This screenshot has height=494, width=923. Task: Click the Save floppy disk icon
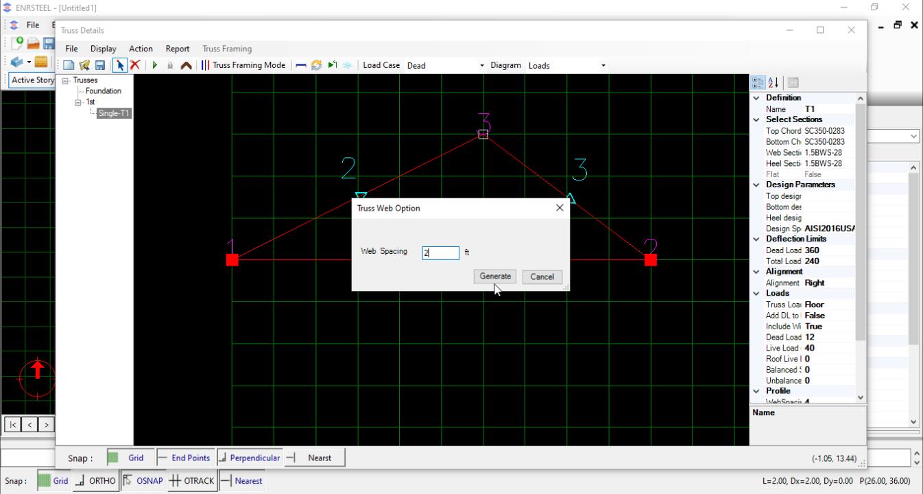pos(100,65)
